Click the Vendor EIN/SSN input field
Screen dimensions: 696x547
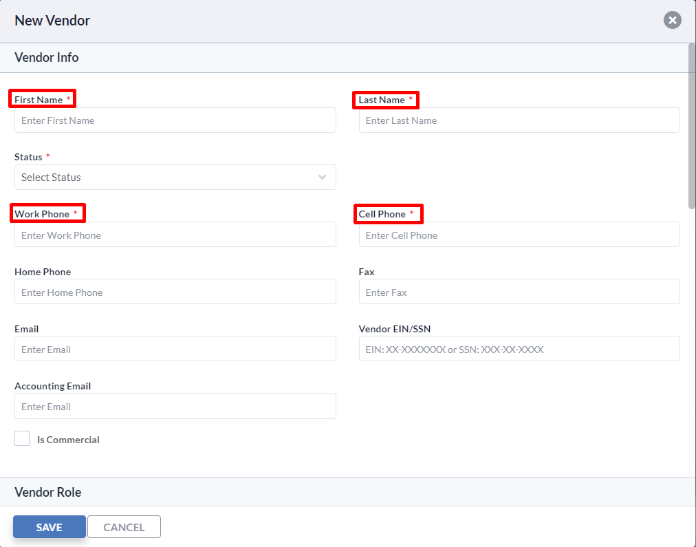pos(519,348)
